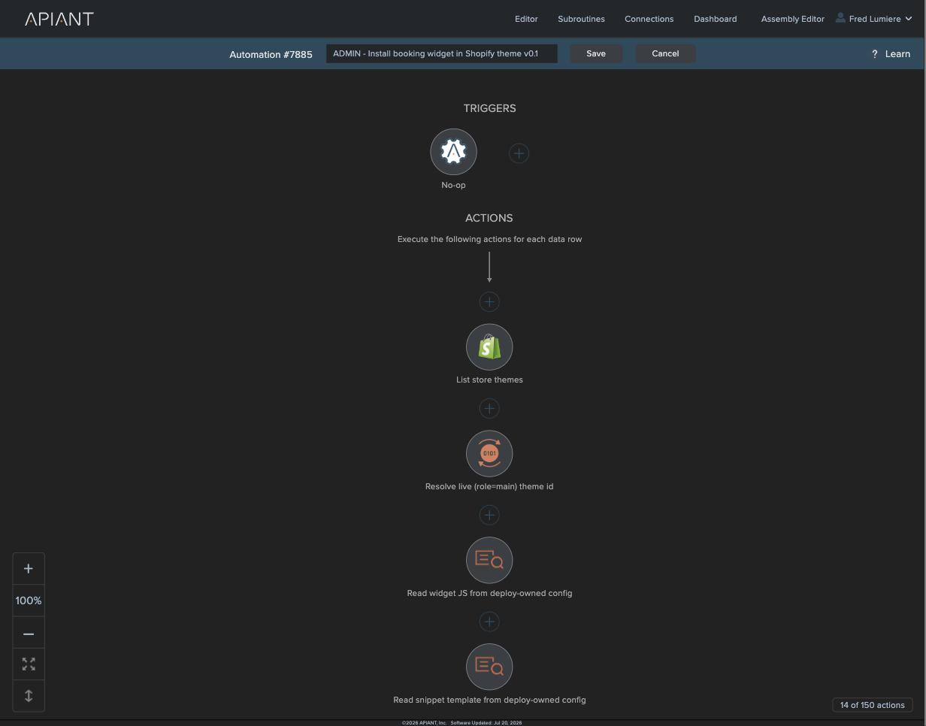Screen dimensions: 926x726
Task: Save the automation
Action: tap(596, 53)
